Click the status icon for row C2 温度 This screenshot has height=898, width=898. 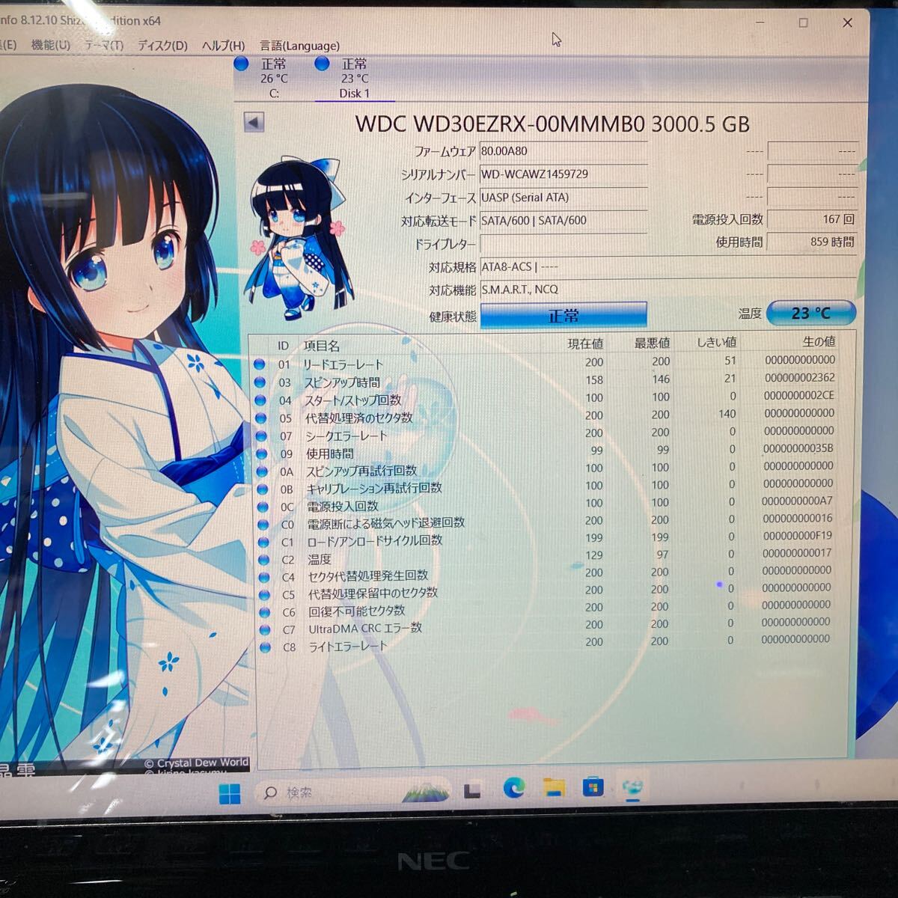tap(263, 560)
